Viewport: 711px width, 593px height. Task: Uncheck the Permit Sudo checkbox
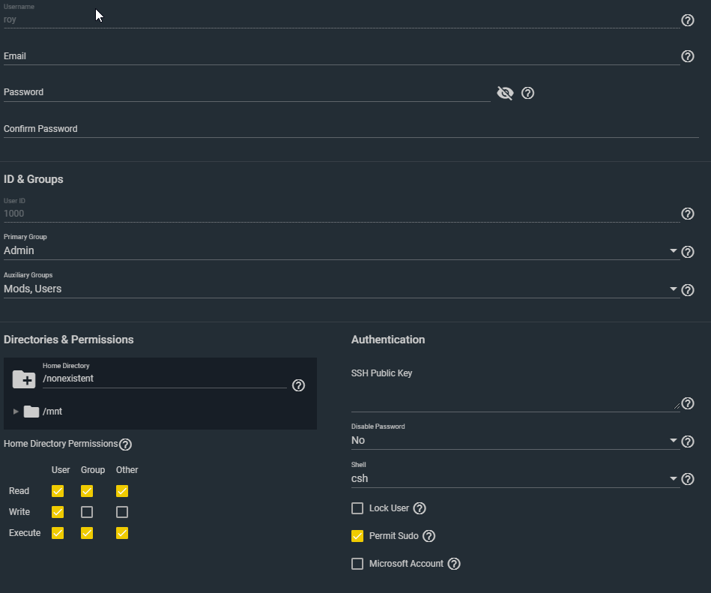tap(357, 536)
